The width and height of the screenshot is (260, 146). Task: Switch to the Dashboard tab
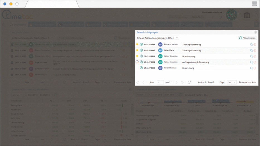18,25
